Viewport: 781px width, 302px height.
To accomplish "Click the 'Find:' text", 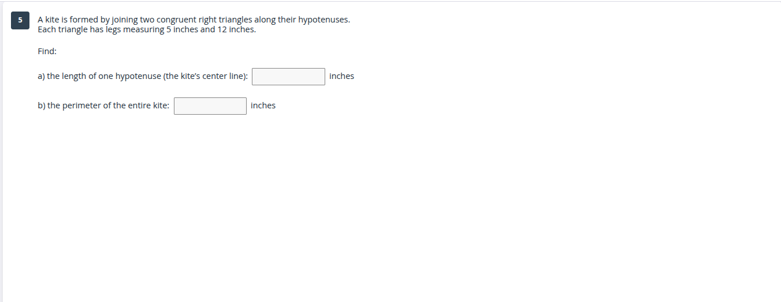I will tap(47, 51).
